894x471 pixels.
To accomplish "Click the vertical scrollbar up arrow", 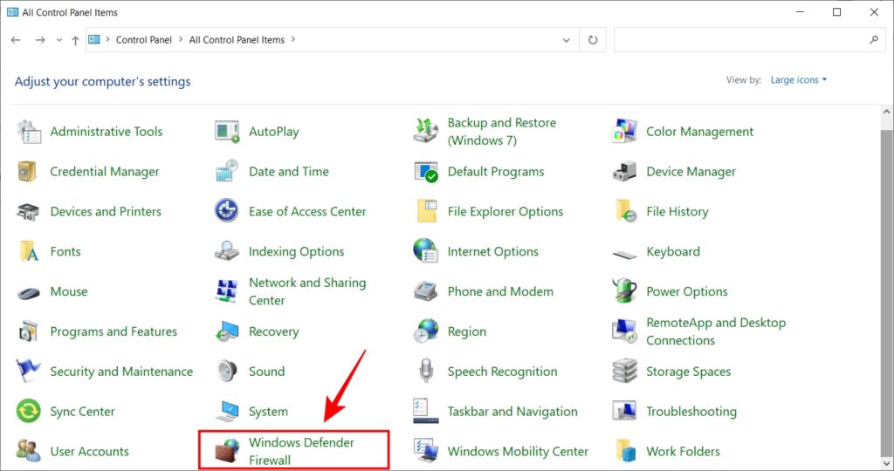I will [x=887, y=113].
